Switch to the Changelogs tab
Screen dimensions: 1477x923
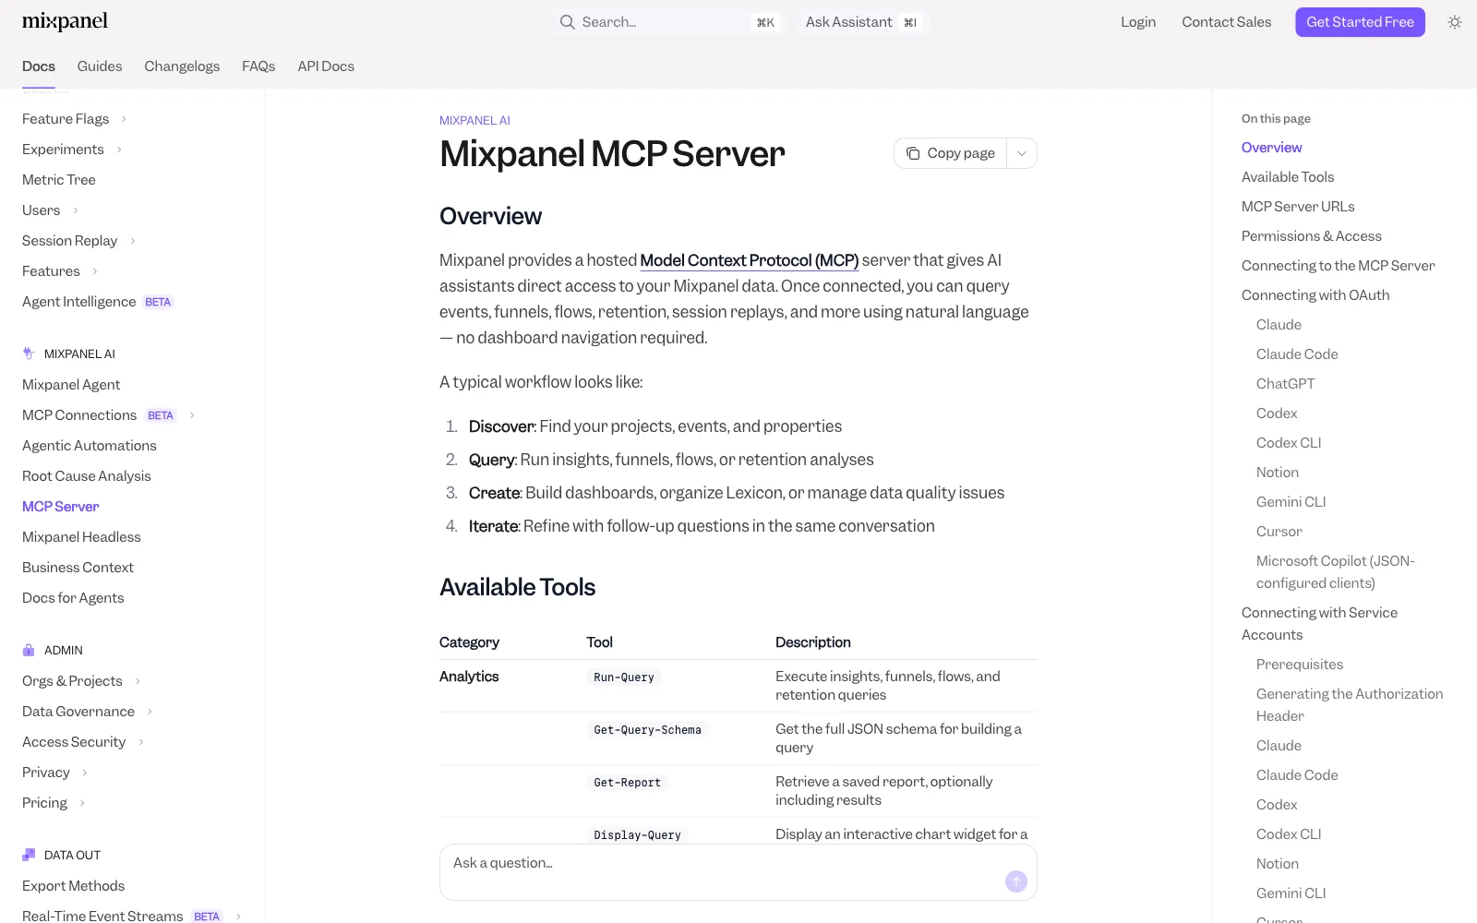click(182, 66)
